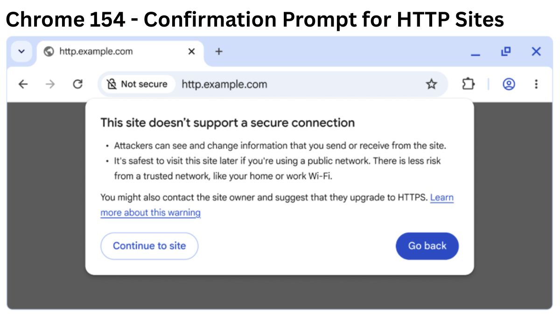Open the three-dot Chrome menu

coord(537,84)
